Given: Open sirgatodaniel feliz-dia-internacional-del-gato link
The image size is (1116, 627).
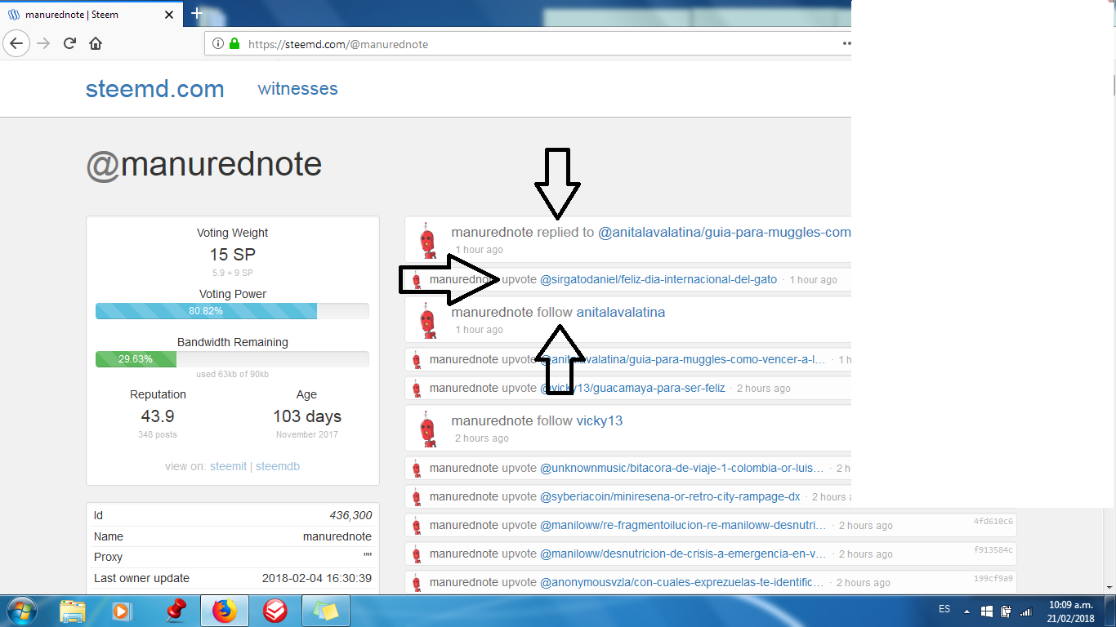Looking at the screenshot, I should [658, 279].
